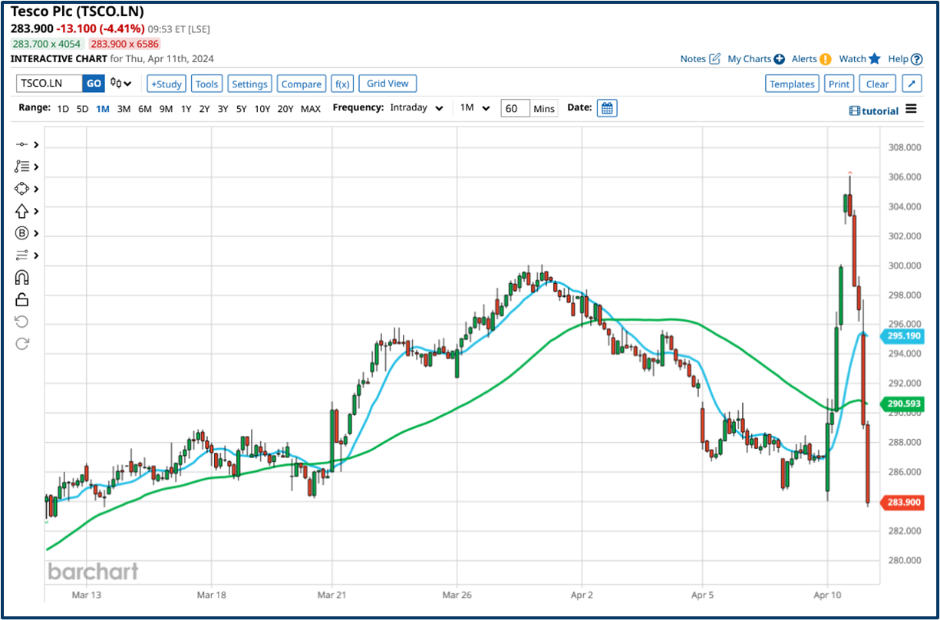Screen dimensions: 940x620
Task: Open the hamburger menu next to tutorial
Action: [911, 109]
